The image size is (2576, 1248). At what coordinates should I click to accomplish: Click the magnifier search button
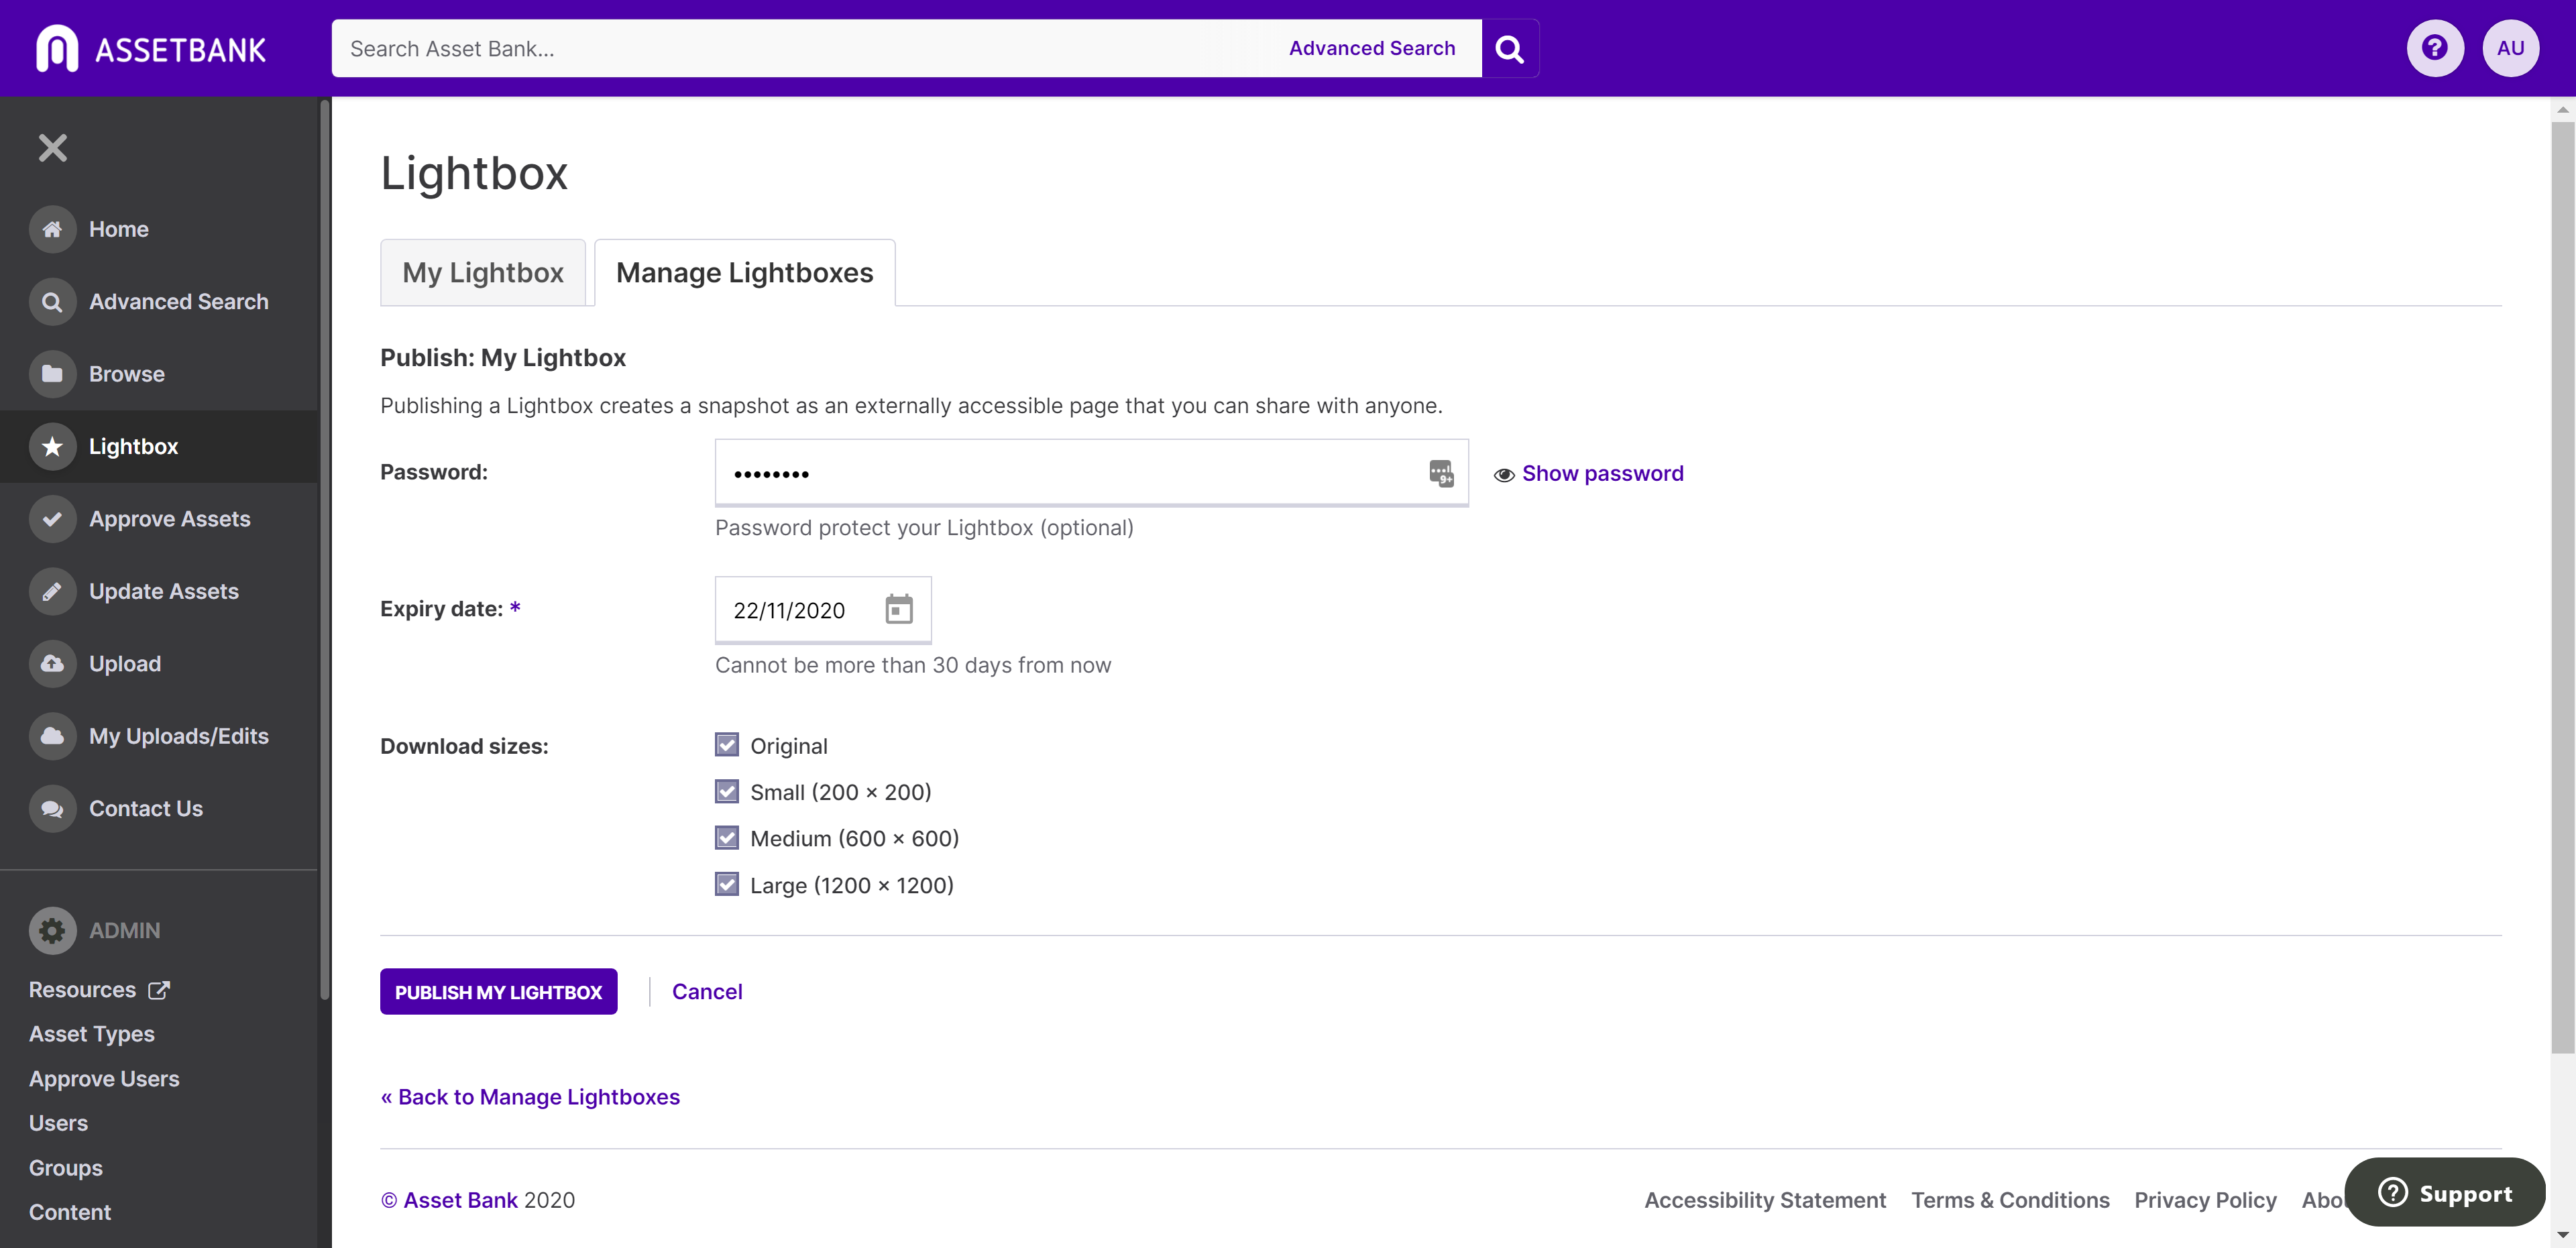(x=1510, y=48)
